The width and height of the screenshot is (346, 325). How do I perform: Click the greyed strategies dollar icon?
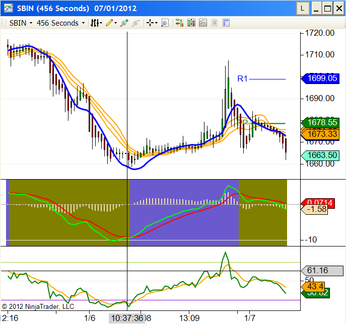[215, 23]
